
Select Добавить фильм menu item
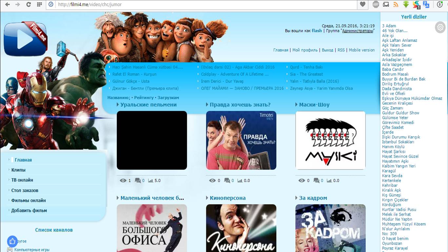click(x=29, y=210)
